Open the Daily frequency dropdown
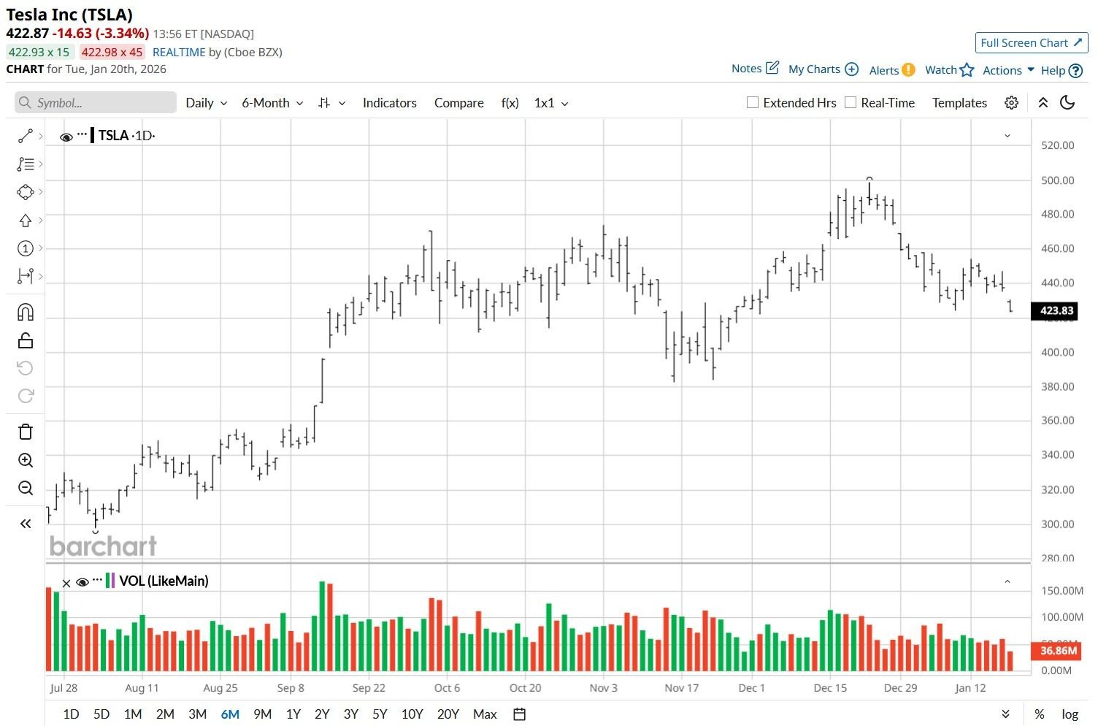This screenshot has height=726, width=1098. click(x=207, y=103)
